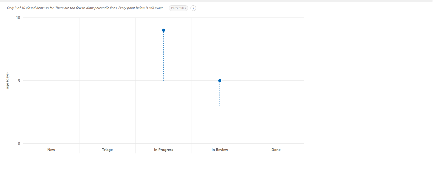
Task: Select the In Progress data point at 9 days
Action: click(x=164, y=30)
